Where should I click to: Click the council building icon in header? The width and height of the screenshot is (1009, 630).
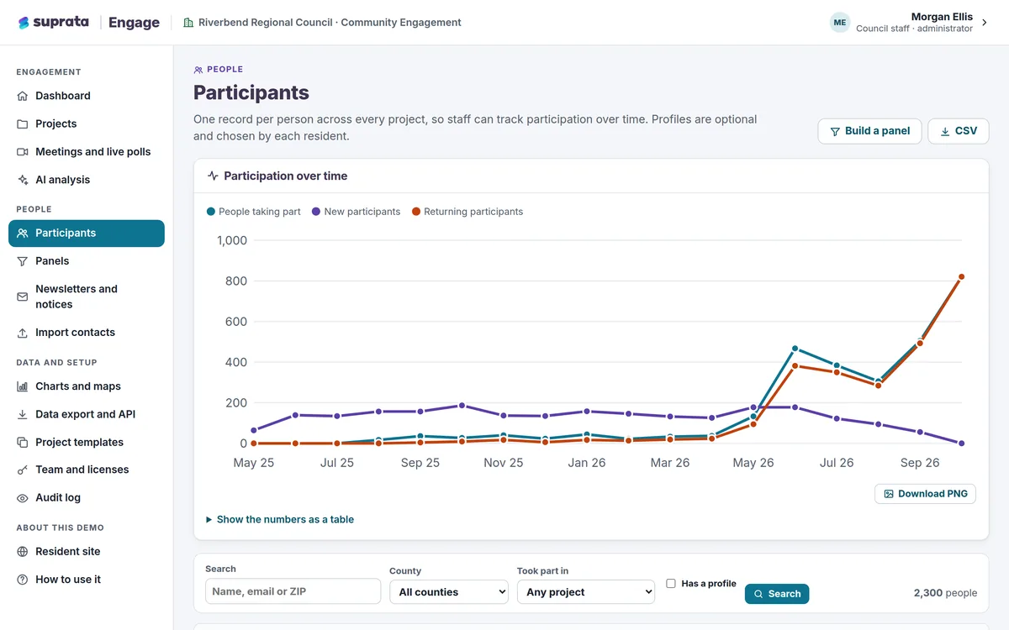[x=188, y=23]
